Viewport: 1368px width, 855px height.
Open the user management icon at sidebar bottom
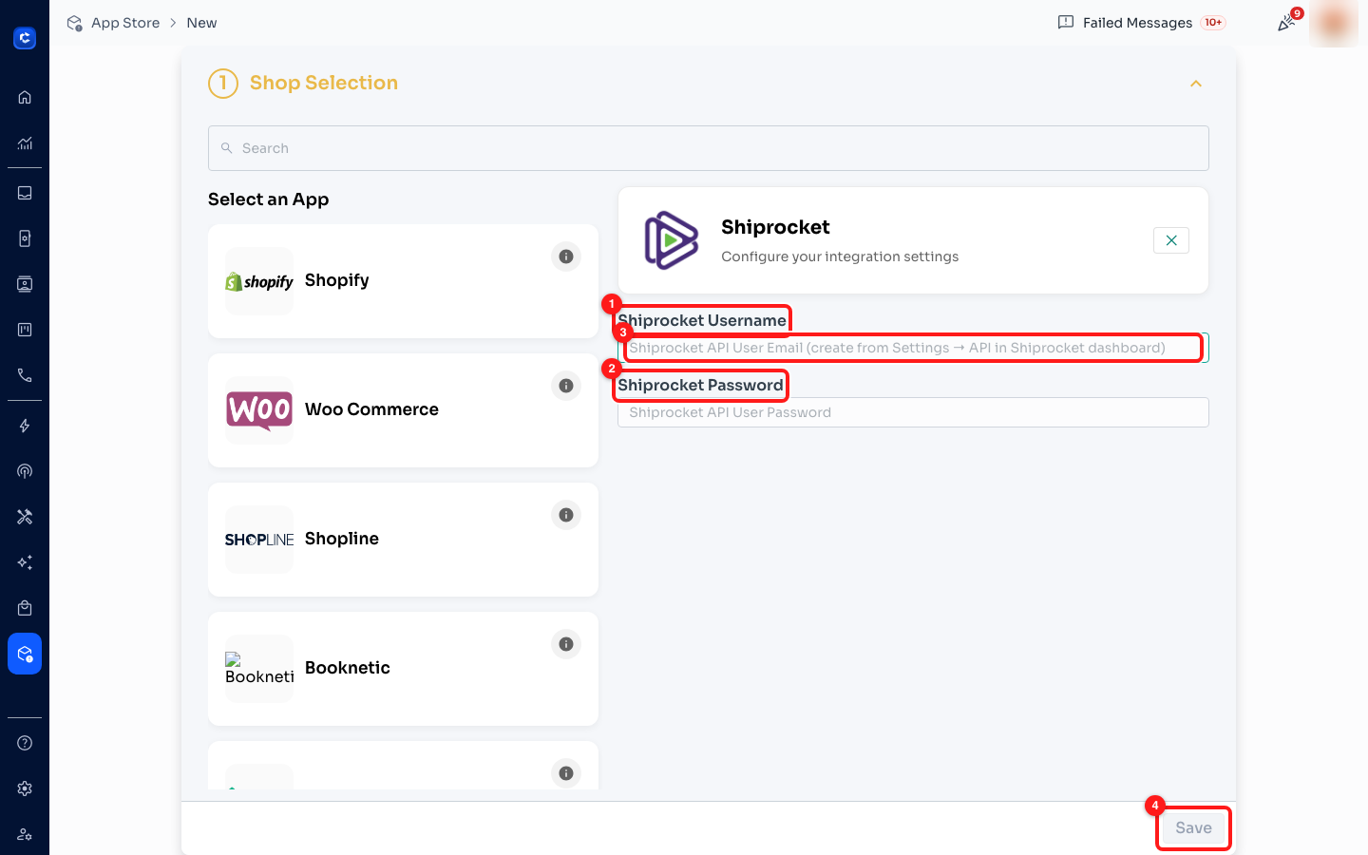click(25, 834)
